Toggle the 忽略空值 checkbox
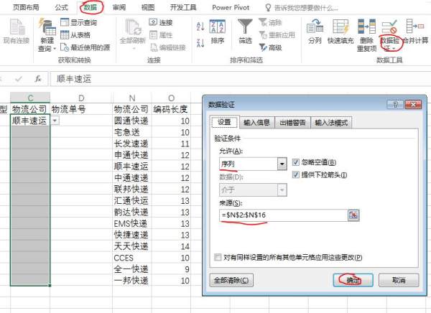This screenshot has width=431, height=313. (x=295, y=162)
